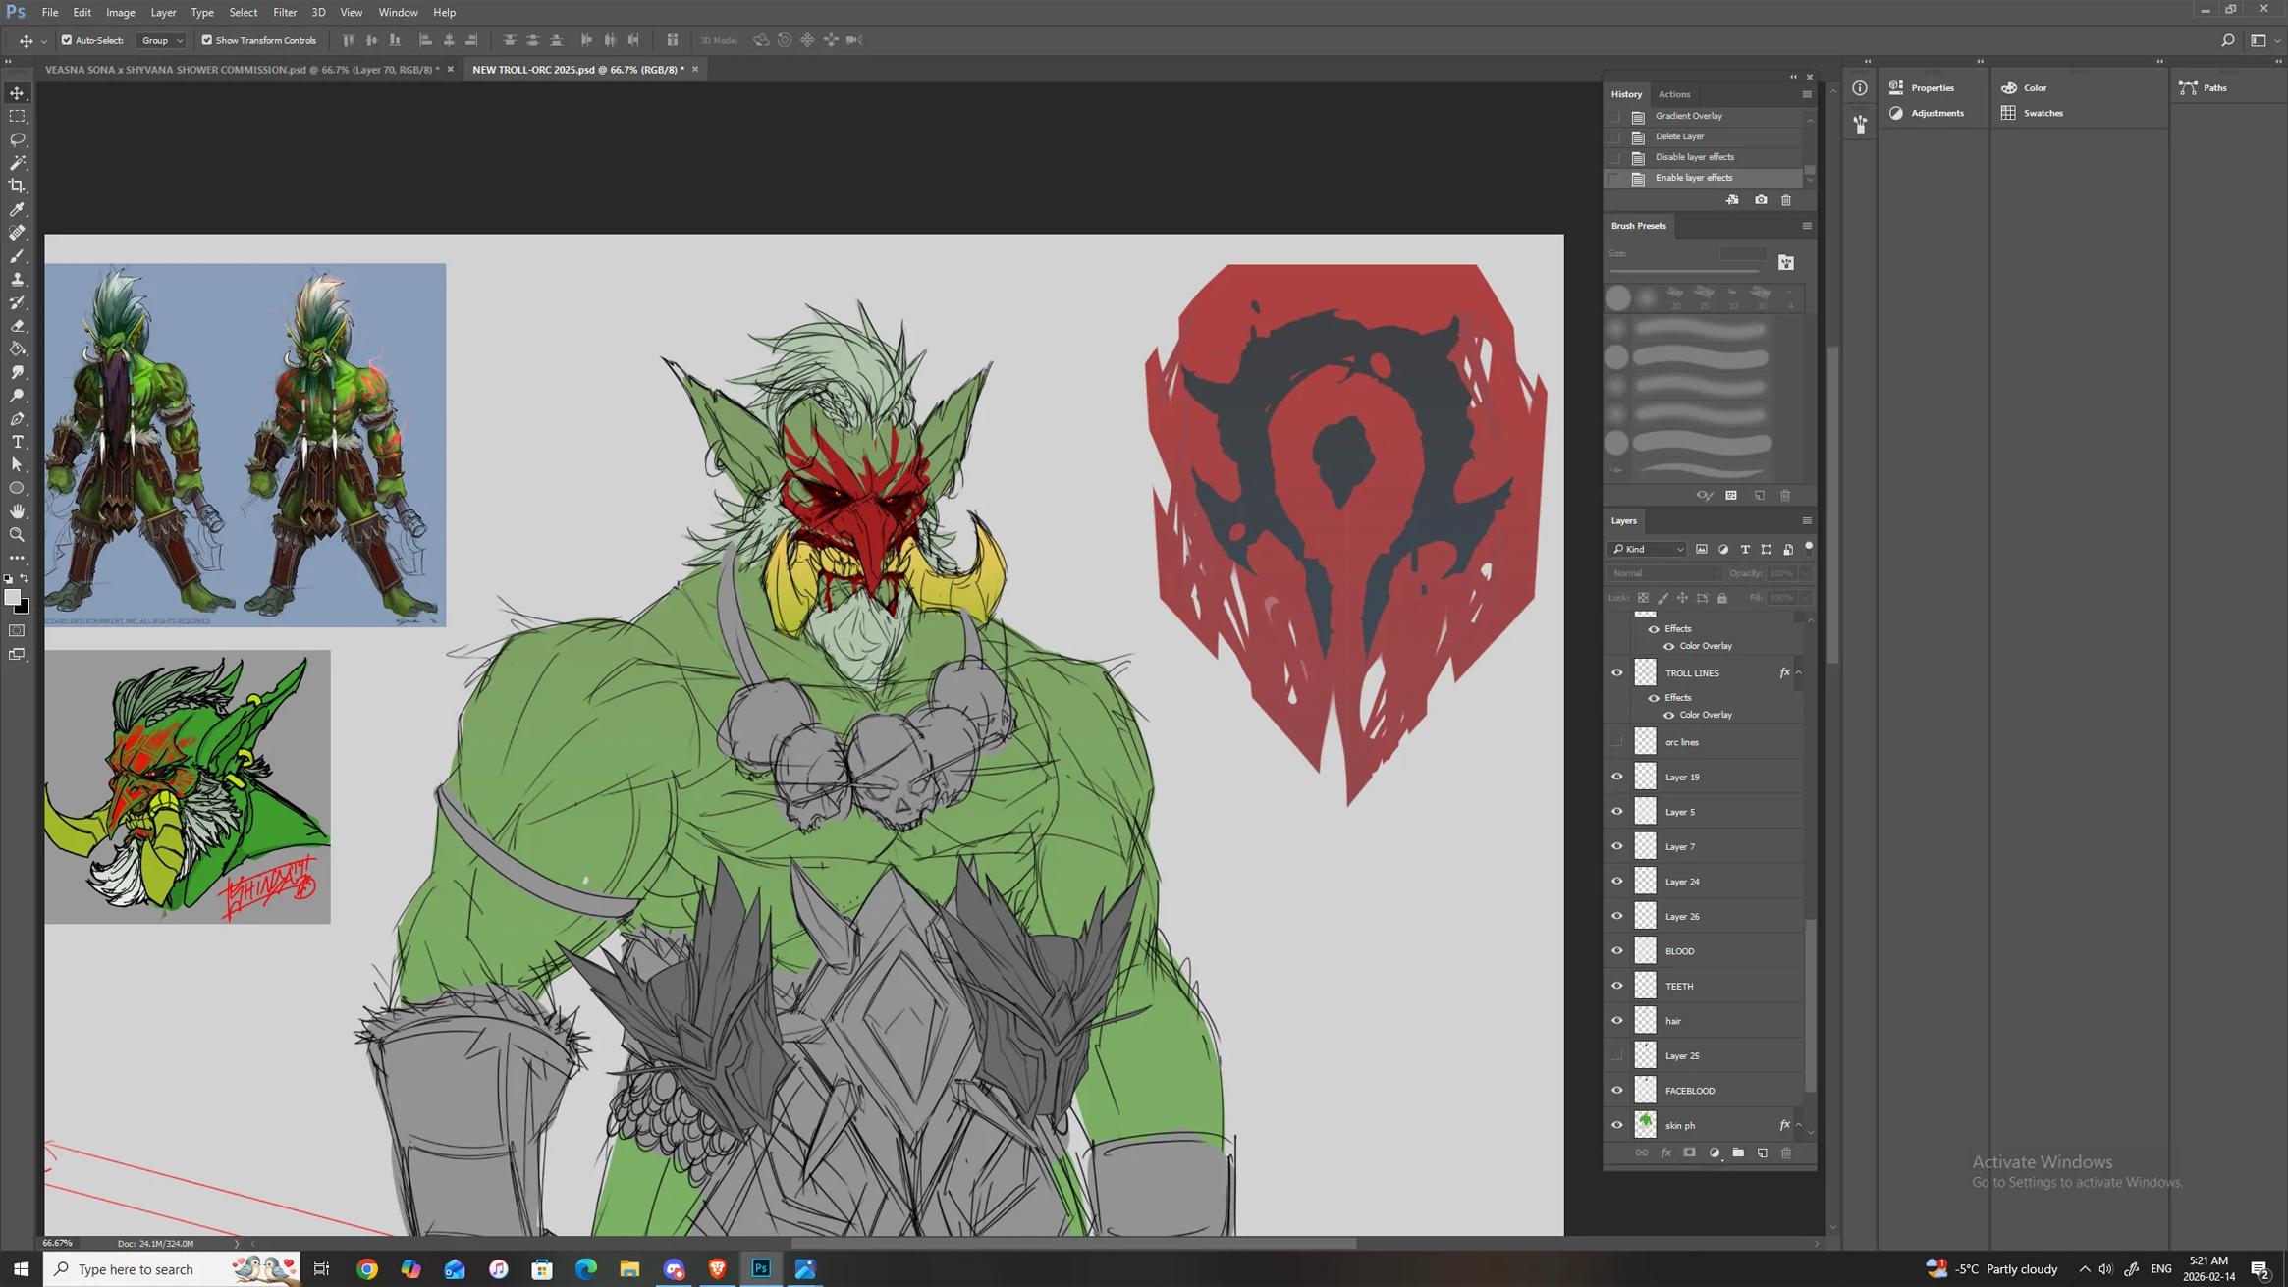The height and width of the screenshot is (1287, 2288).
Task: Click the foreground color swatch
Action: click(12, 597)
